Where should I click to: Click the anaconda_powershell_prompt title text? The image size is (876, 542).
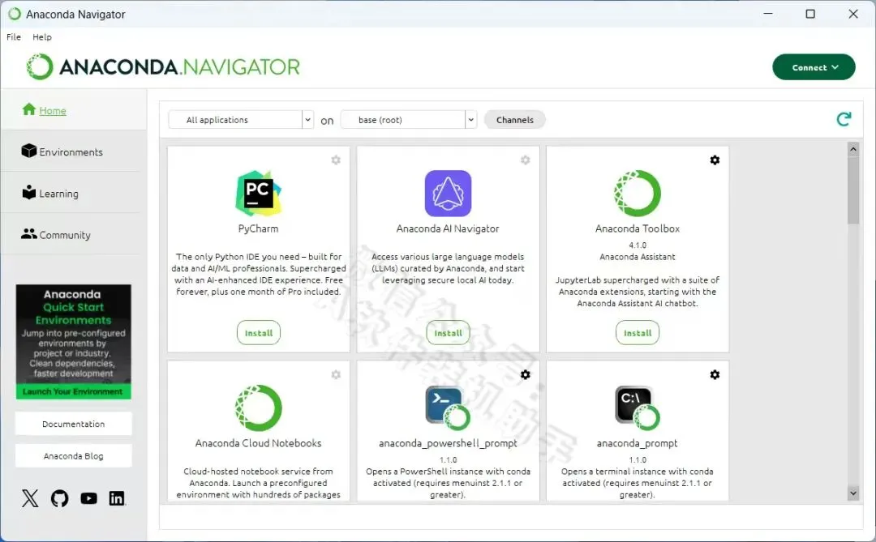[x=448, y=443]
